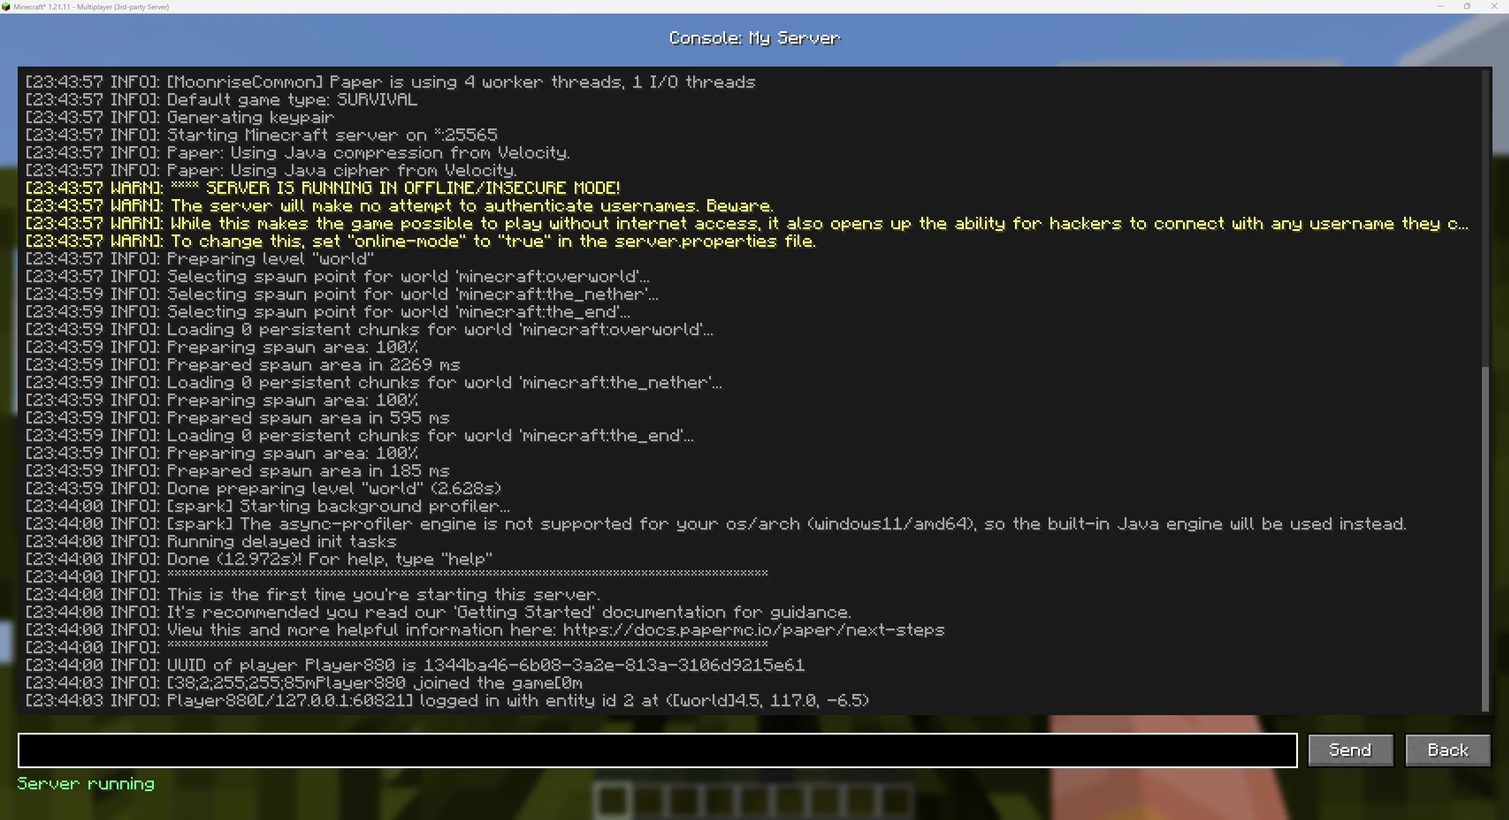1509x820 pixels.
Task: Click the 'Preparing level "world"' log line
Action: tap(199, 259)
